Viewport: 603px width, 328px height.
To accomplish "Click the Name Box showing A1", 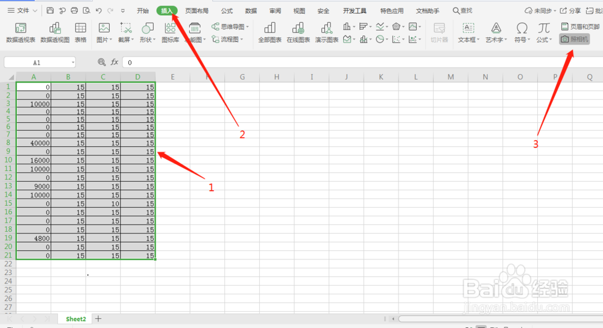I will [40, 62].
